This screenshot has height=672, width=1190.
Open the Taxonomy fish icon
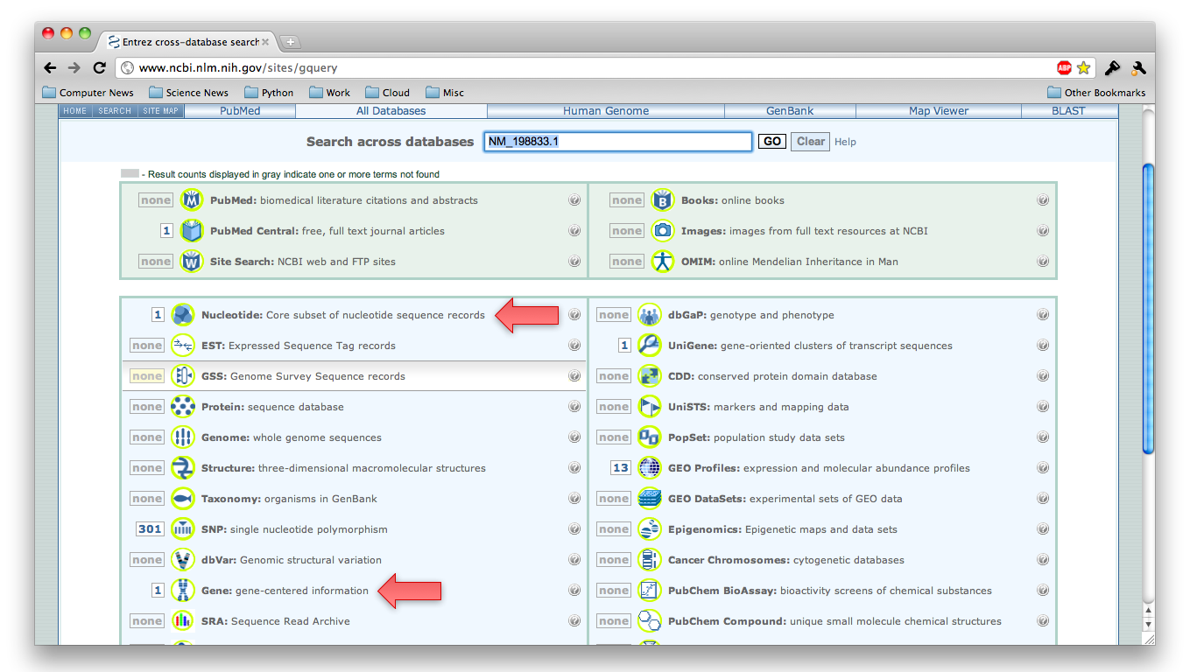point(183,499)
